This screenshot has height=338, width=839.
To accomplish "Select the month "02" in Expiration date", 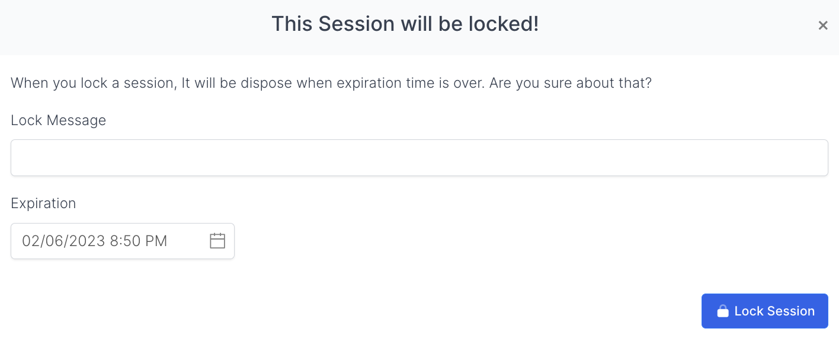I will (x=30, y=241).
